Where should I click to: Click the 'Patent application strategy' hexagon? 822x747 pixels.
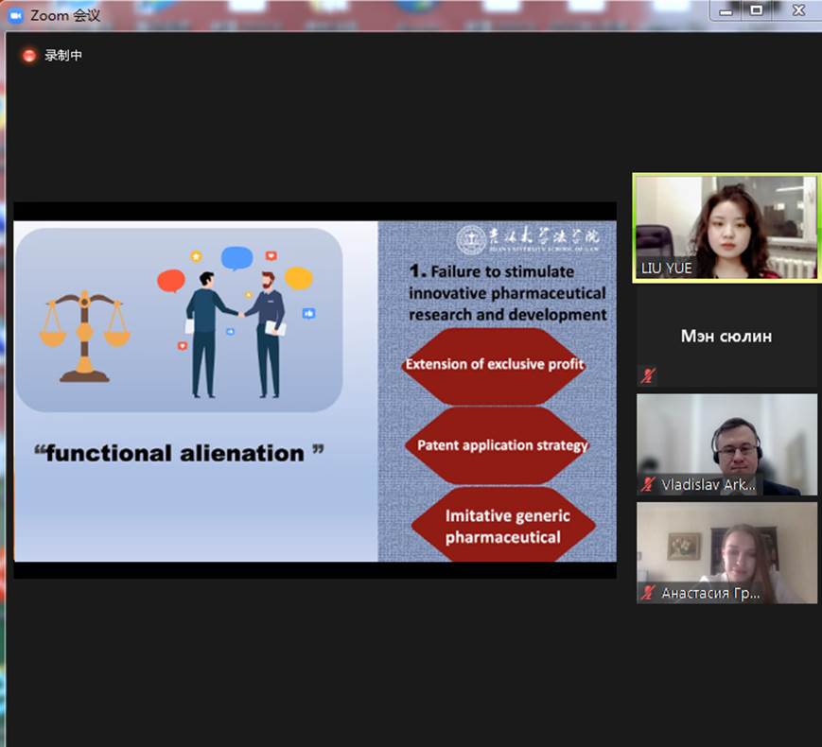coord(502,444)
